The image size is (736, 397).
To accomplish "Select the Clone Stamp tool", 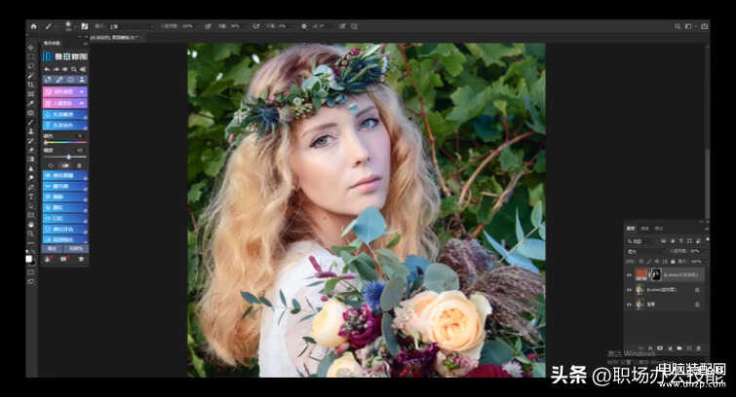I will tap(31, 131).
